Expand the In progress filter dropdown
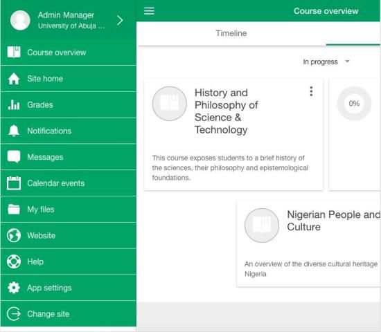 tap(326, 62)
